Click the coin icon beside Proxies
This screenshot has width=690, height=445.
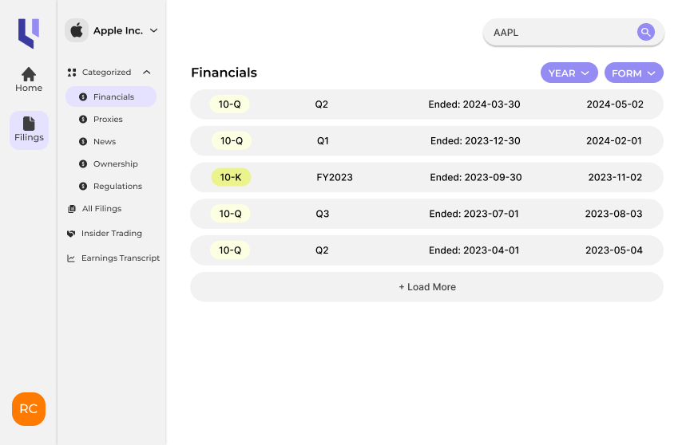point(83,120)
